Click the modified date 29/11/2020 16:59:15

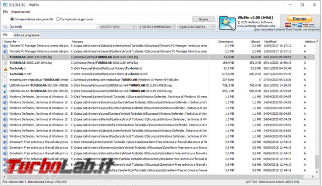(277, 63)
